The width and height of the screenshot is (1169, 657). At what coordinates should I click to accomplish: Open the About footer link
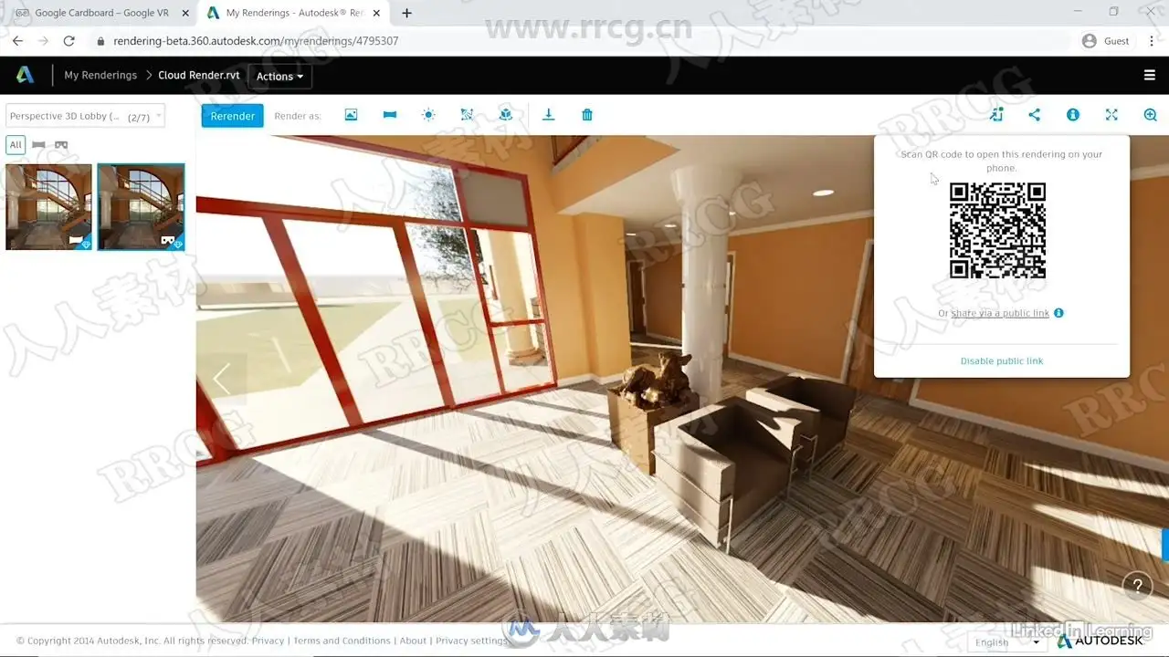[413, 641]
